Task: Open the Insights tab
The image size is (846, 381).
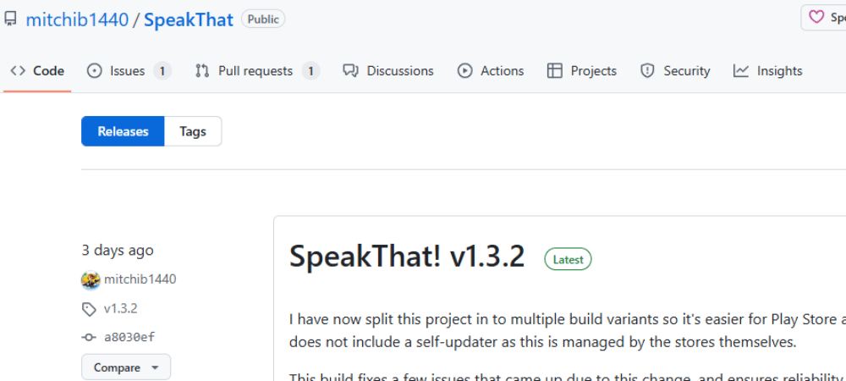Action: point(767,70)
